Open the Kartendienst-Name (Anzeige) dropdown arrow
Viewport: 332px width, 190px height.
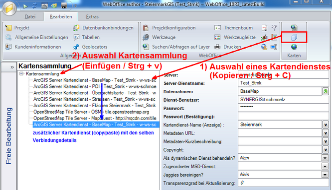[326, 125]
